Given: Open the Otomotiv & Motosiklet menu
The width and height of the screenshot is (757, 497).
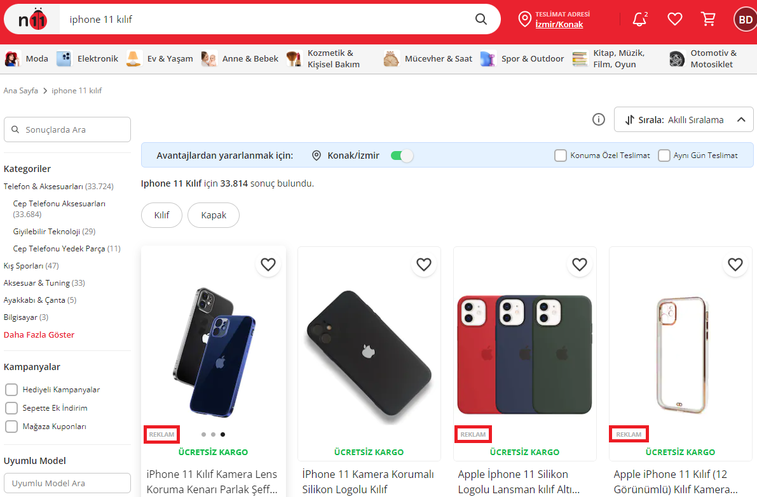Looking at the screenshot, I should click(x=714, y=59).
